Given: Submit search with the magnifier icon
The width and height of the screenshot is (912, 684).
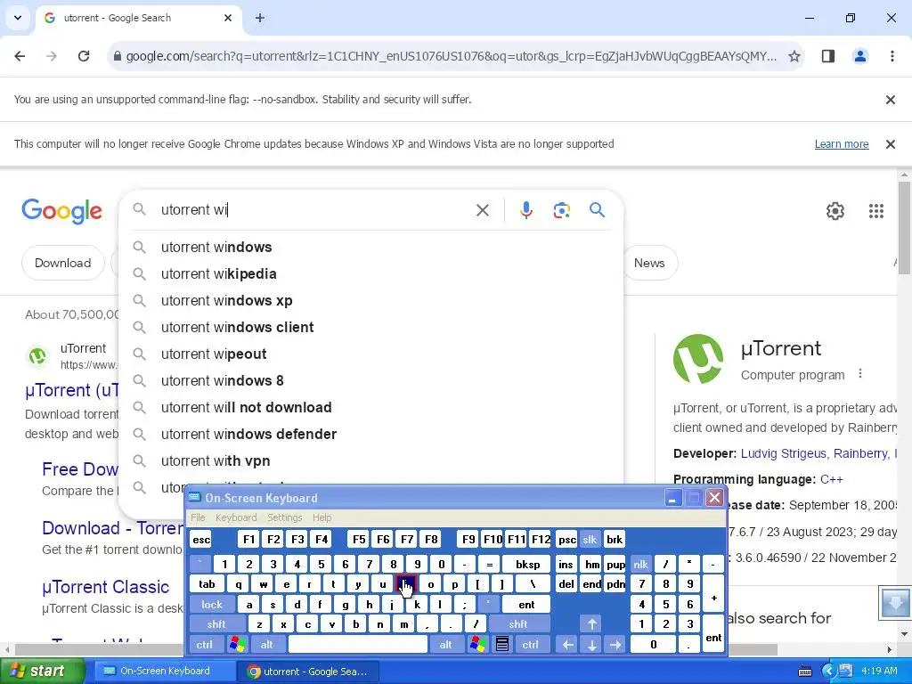Looking at the screenshot, I should tap(597, 209).
